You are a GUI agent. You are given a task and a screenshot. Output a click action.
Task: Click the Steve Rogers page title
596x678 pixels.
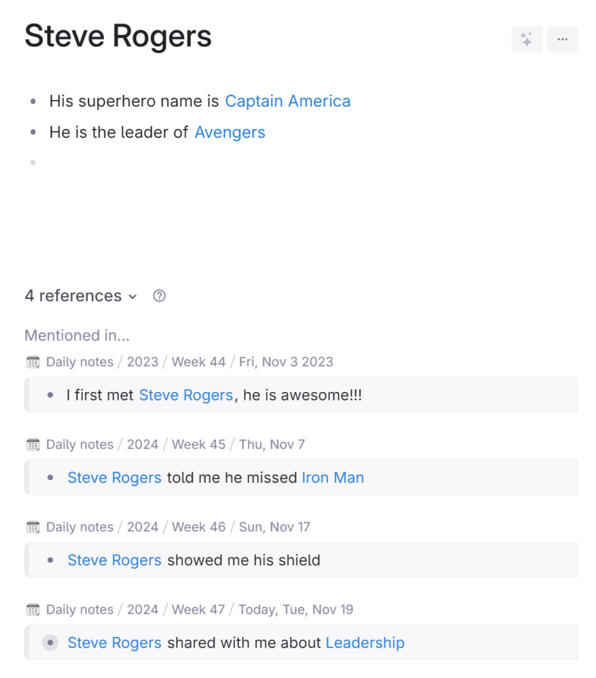tap(118, 36)
